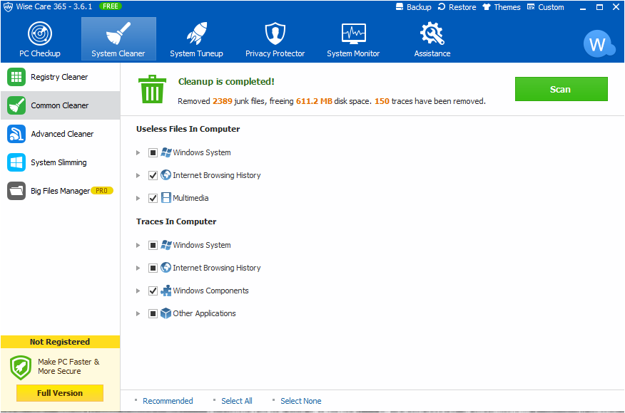
Task: Open Big Files Manager in the sidebar
Action: (x=60, y=191)
